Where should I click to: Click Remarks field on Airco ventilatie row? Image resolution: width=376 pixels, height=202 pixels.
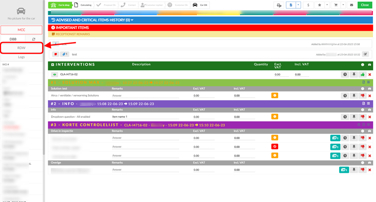pyautogui.click(x=145, y=96)
